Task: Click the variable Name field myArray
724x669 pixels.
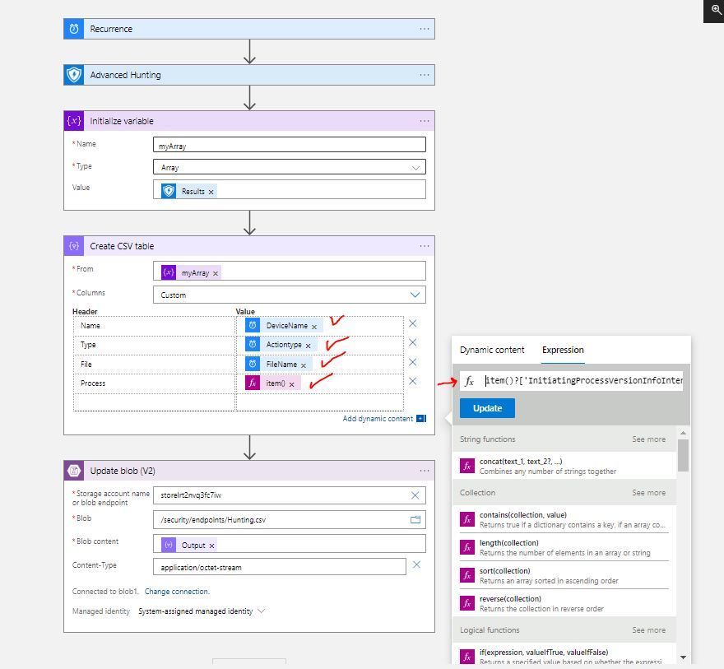Action: [x=289, y=145]
